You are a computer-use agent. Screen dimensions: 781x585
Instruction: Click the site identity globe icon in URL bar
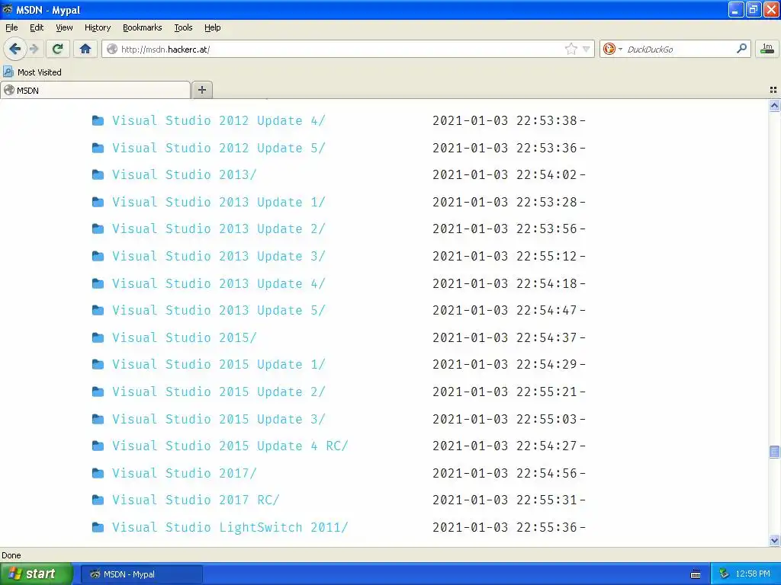(113, 49)
